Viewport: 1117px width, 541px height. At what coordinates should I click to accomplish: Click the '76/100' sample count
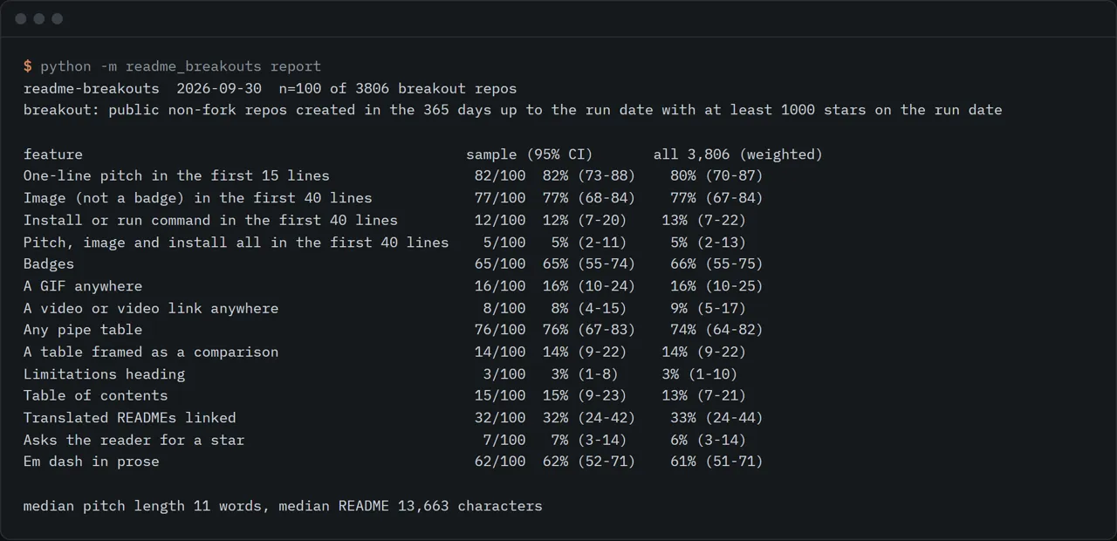[500, 330]
